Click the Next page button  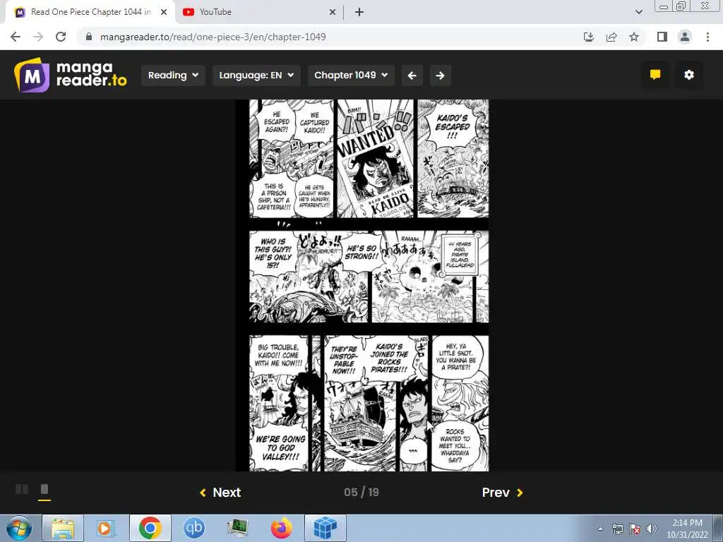[x=220, y=492]
